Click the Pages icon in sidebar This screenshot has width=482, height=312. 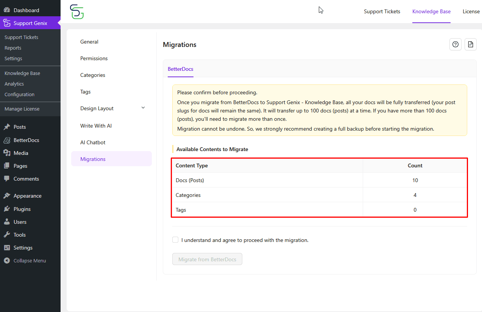[7, 166]
